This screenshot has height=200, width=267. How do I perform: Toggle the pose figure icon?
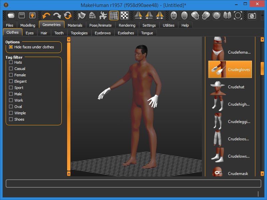103,15
